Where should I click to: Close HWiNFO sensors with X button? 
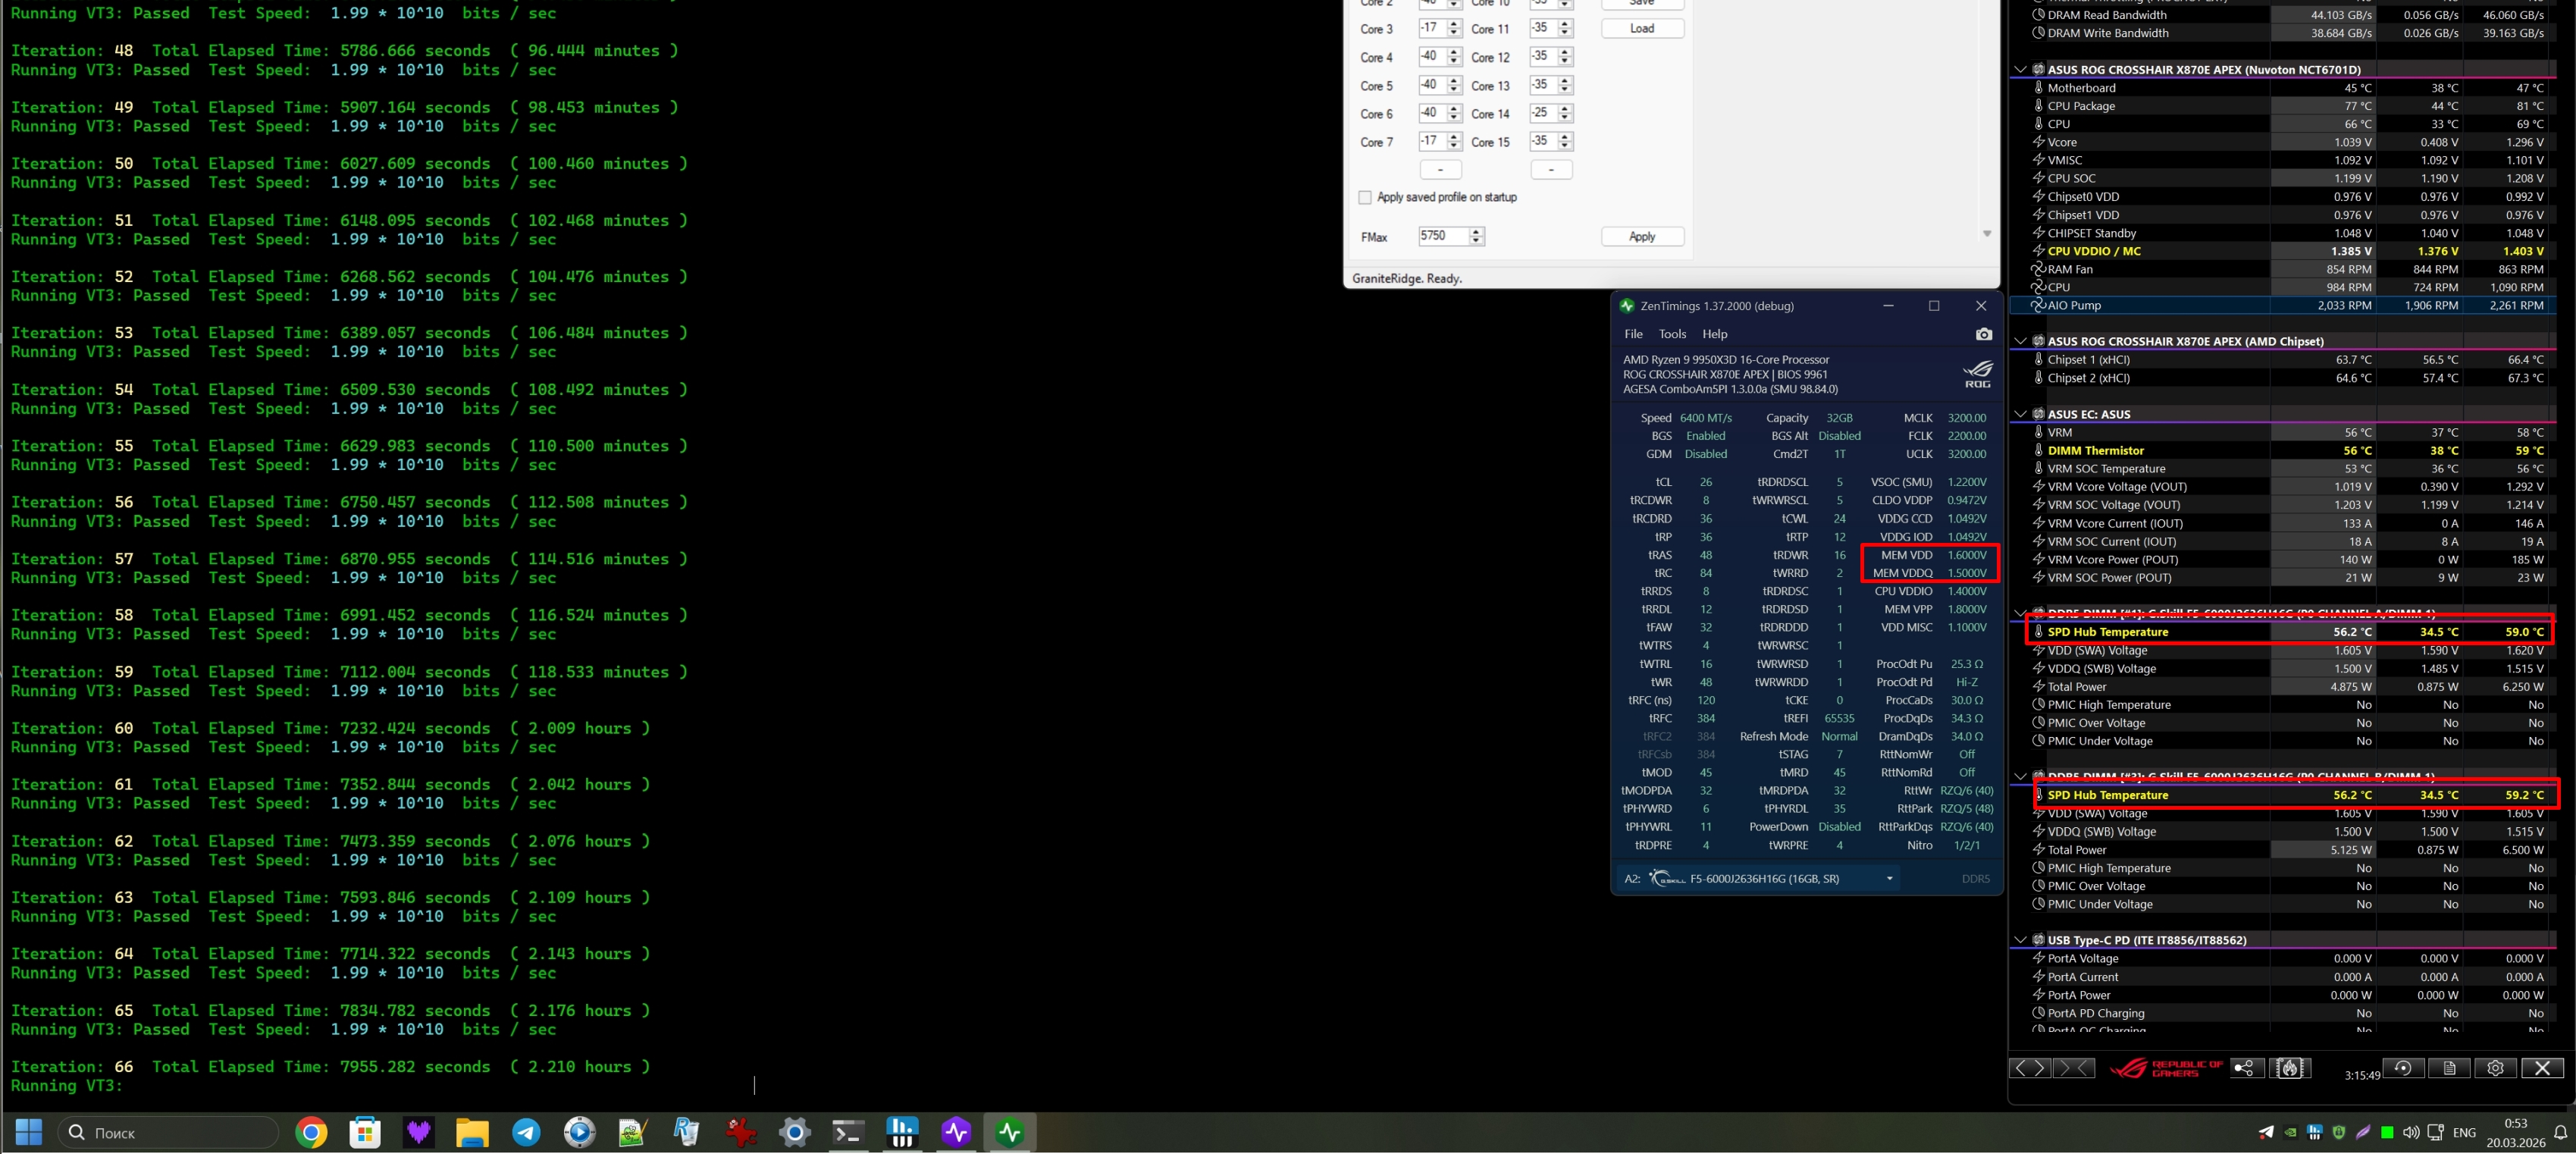point(2542,1068)
